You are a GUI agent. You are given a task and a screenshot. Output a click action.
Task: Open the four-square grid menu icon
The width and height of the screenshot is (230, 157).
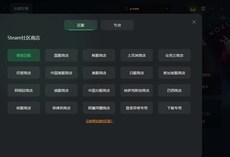point(203,9)
